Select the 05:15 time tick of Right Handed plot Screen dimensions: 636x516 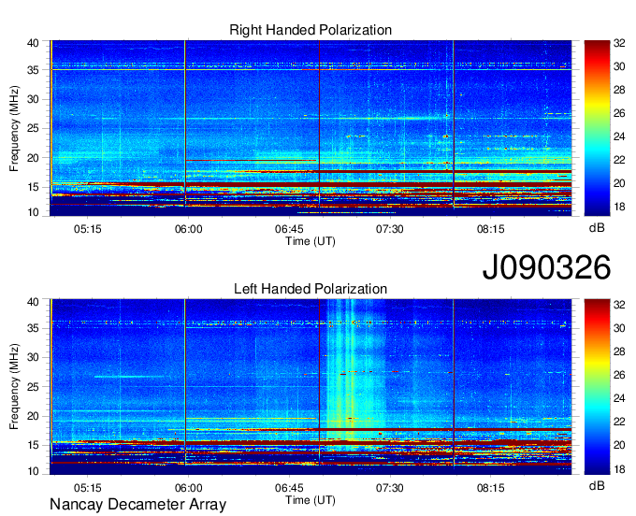point(87,229)
